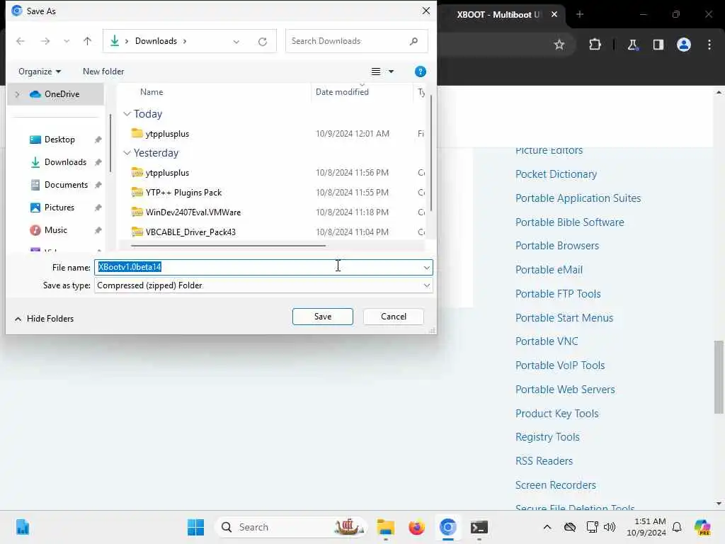Click the horizontal scrollbar in file list
The height and width of the screenshot is (544, 725).
(229, 246)
